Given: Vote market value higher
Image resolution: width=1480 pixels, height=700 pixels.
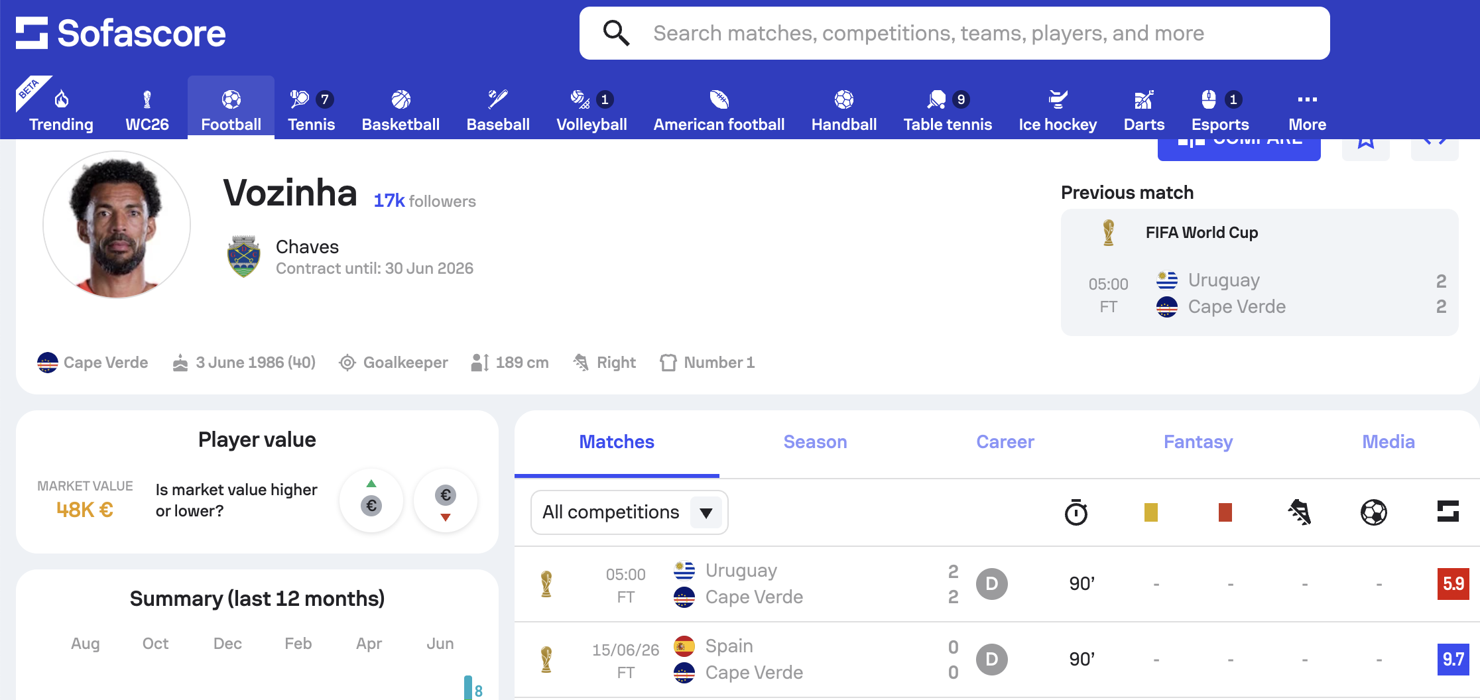Looking at the screenshot, I should [x=371, y=500].
